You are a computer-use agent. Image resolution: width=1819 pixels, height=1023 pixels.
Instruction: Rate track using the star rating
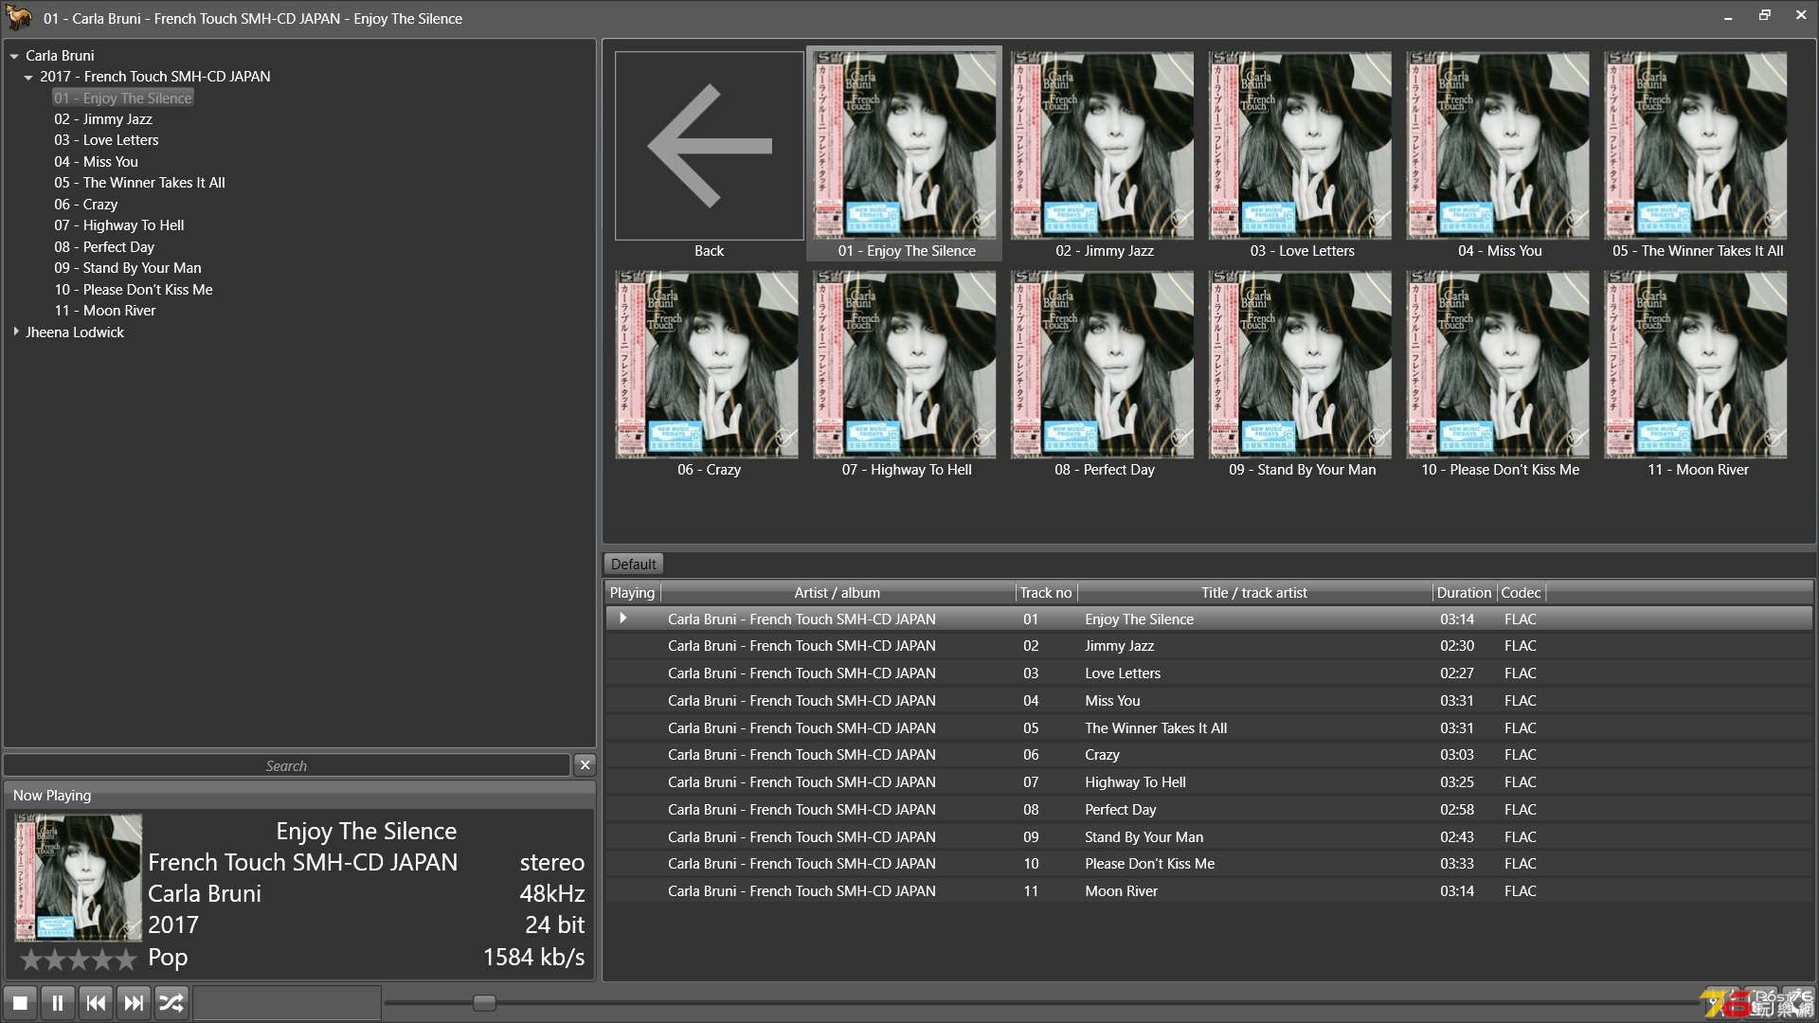pyautogui.click(x=79, y=960)
